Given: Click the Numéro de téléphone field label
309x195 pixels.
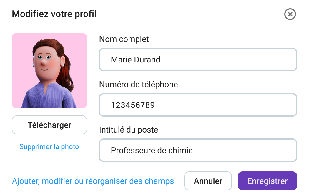Looking at the screenshot, I should (x=138, y=85).
